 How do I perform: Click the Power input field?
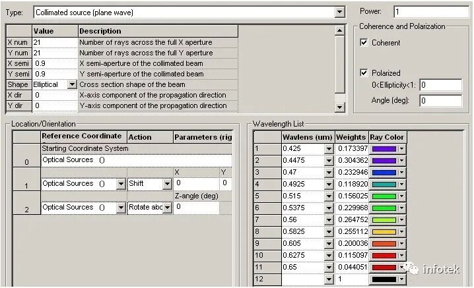pyautogui.click(x=432, y=12)
